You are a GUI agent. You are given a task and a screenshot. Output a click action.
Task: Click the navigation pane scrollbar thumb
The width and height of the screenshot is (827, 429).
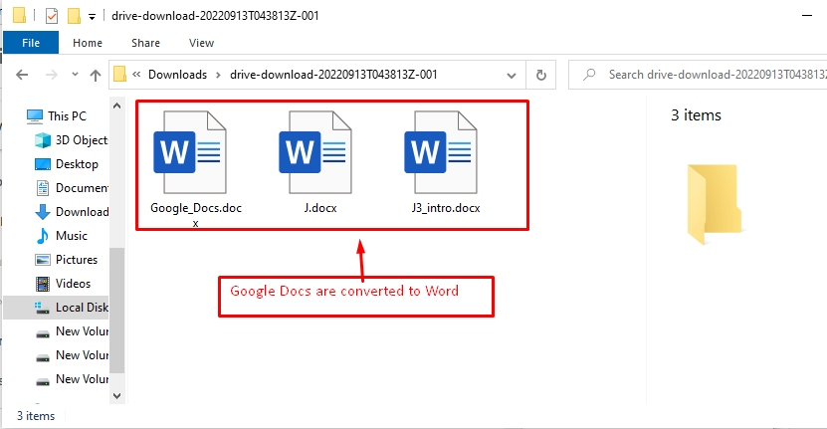pos(117,310)
